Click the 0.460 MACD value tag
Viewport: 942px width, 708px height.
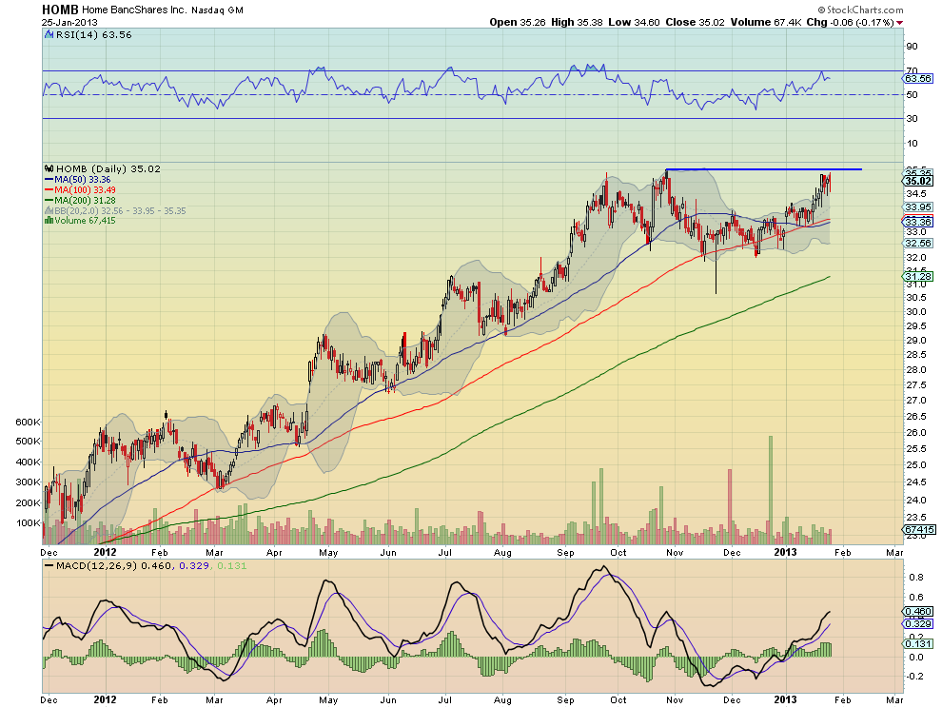[914, 612]
